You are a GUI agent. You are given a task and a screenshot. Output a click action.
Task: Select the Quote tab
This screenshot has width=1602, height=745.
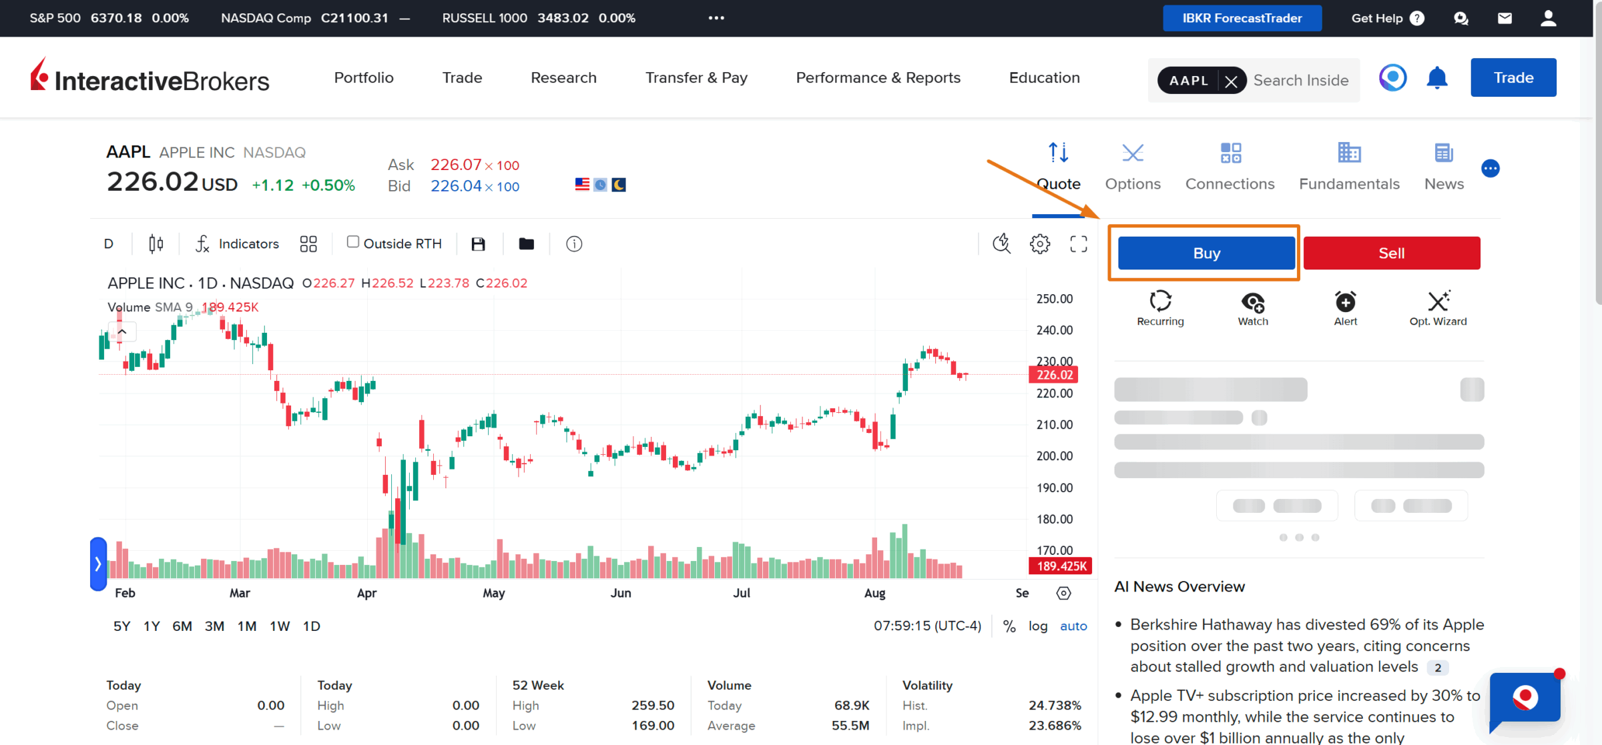coord(1058,167)
